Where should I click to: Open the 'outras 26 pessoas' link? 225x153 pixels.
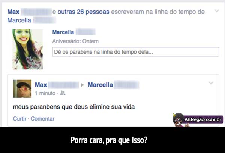point(83,12)
